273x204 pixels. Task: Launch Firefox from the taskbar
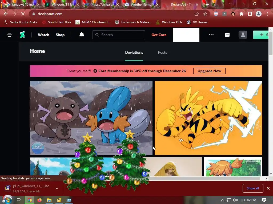coord(39,200)
